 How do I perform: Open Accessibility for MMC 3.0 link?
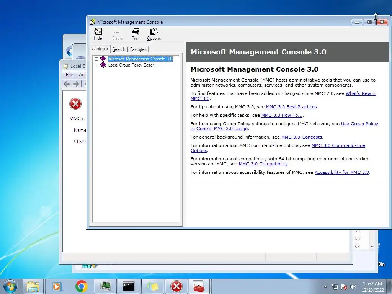coord(342,172)
